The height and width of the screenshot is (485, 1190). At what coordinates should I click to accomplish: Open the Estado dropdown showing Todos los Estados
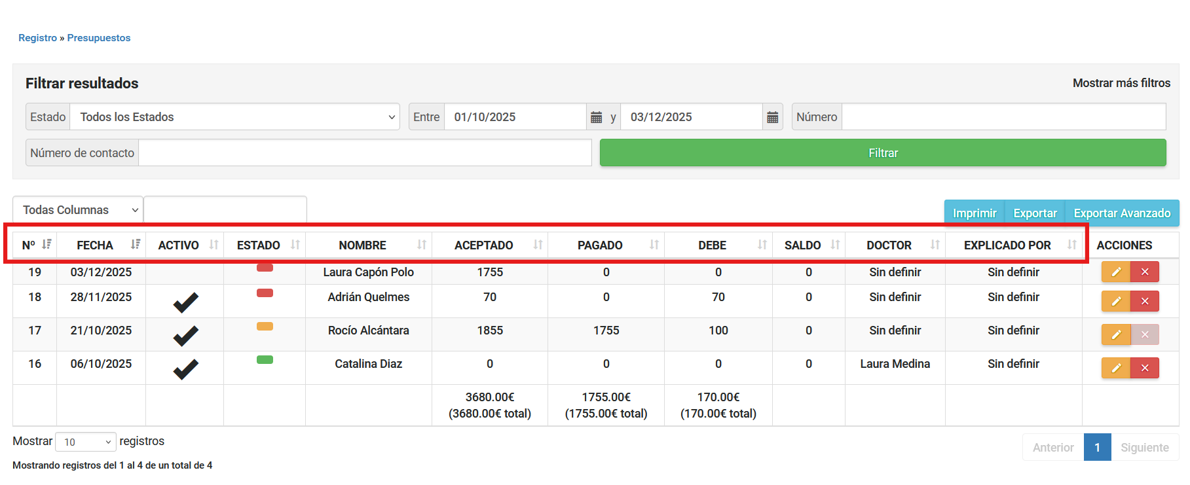234,117
